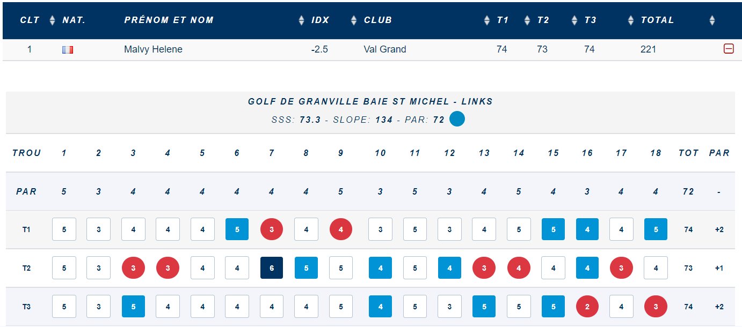Screen dimensions: 742x327
Task: Sort the table by CLT column arrows
Action: pos(52,20)
